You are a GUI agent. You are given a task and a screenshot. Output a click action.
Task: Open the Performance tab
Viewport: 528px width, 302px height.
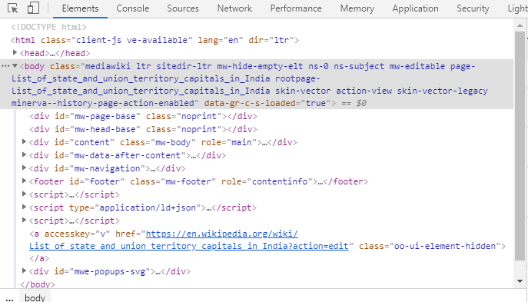(x=296, y=8)
